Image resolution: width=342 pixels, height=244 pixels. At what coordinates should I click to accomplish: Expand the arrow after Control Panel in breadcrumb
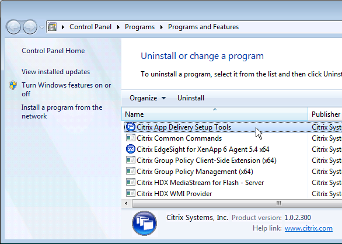[118, 27]
